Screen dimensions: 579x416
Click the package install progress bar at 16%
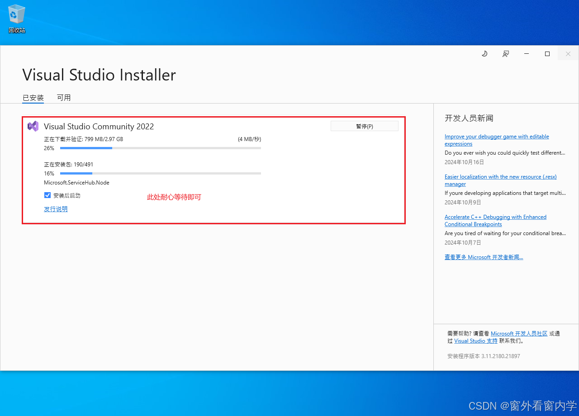coord(161,174)
